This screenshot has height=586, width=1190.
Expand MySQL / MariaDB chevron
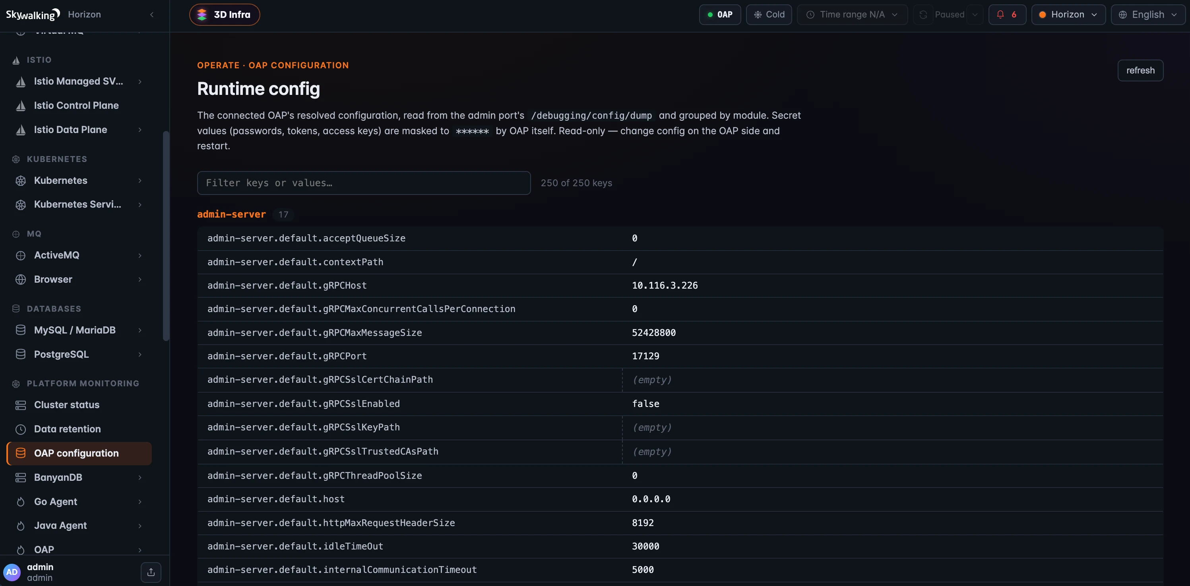point(140,330)
